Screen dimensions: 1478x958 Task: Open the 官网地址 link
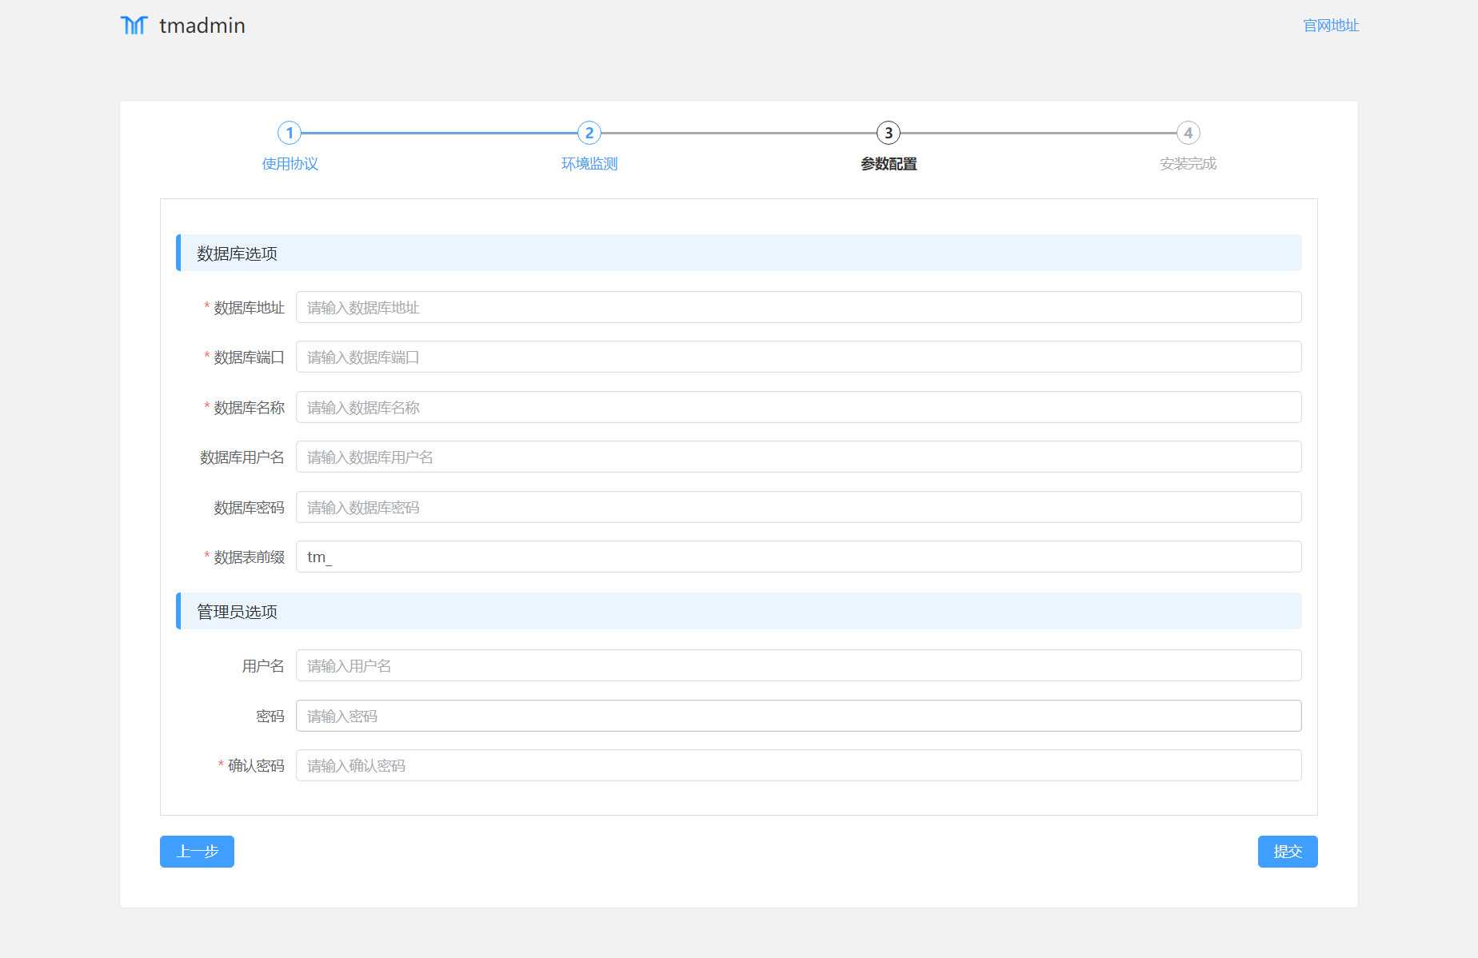[x=1331, y=26]
